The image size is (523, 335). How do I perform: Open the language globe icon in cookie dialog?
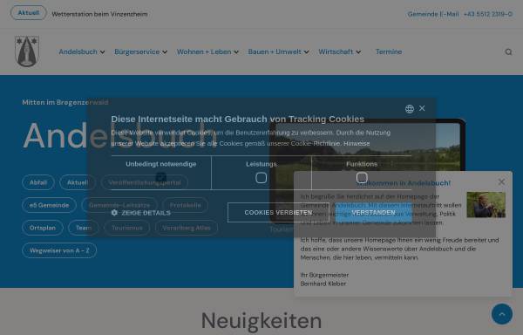coord(410,109)
